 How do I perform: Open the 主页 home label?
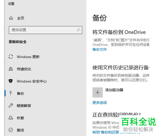click(21, 18)
